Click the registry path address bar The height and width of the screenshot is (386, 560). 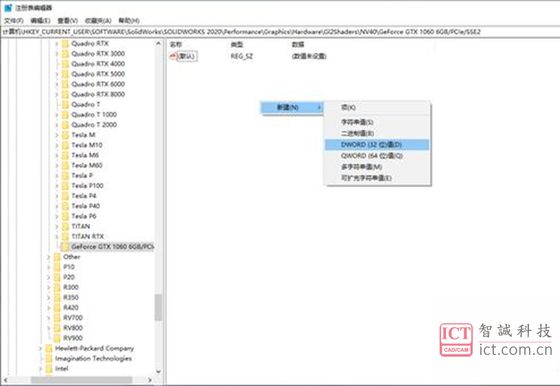[x=280, y=32]
